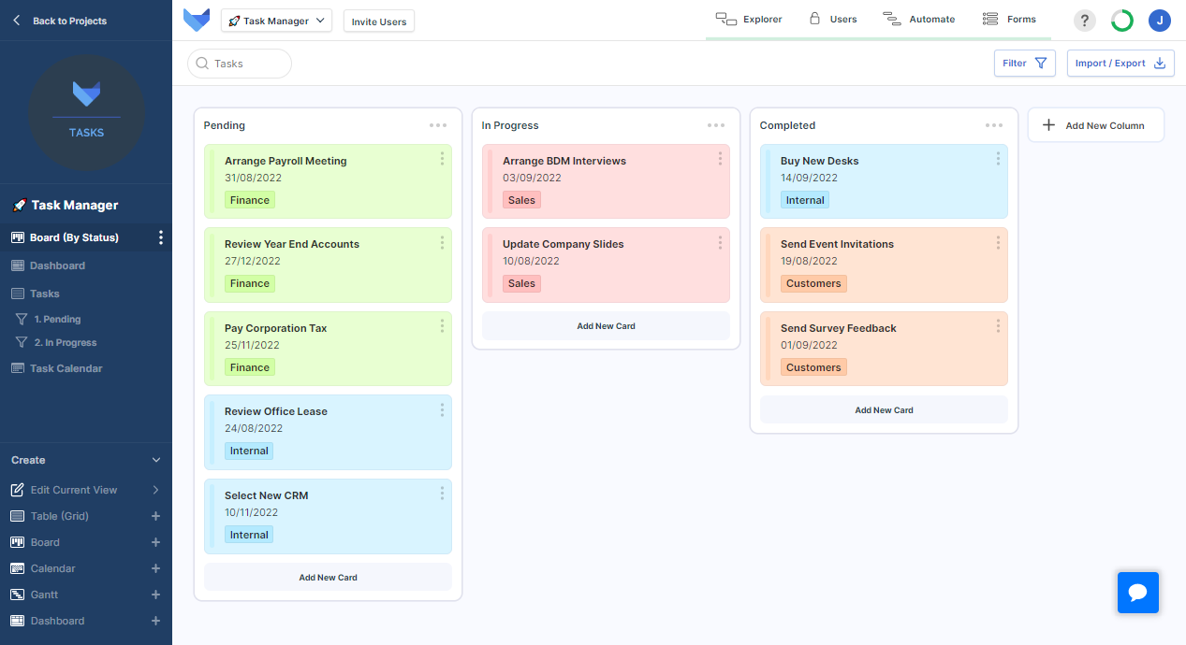The height and width of the screenshot is (645, 1186).
Task: Click the 25/11/2022 date on Pay Corporation Tax
Action: coord(253,345)
